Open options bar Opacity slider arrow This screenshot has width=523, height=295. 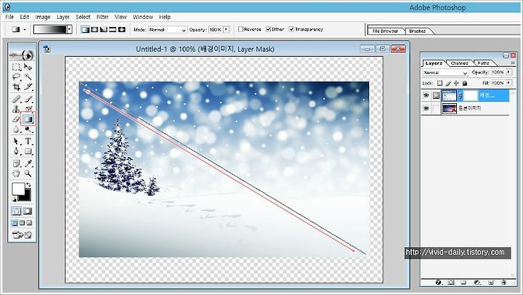point(227,29)
